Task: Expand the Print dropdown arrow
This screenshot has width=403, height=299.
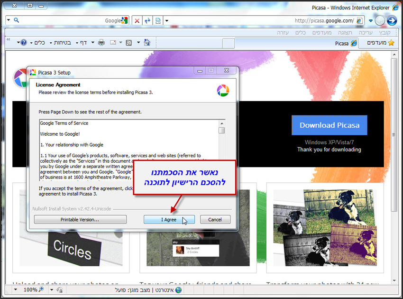Action: (x=93, y=42)
